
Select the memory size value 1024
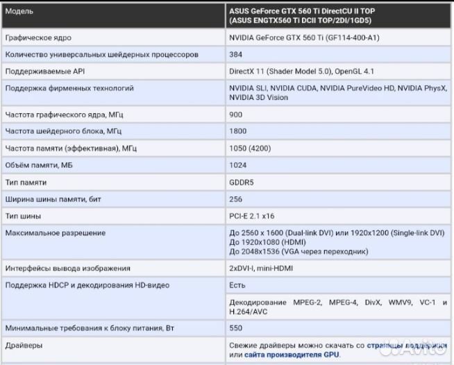coord(237,165)
